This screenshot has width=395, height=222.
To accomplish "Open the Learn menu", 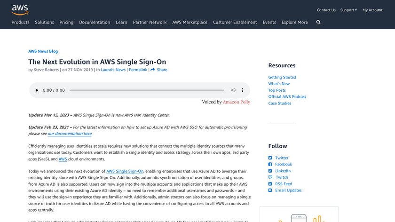I will coord(121,22).
